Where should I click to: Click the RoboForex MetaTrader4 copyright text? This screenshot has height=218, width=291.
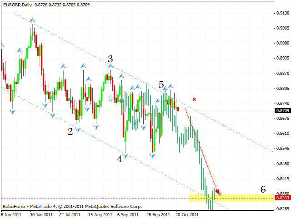[x=71, y=206]
